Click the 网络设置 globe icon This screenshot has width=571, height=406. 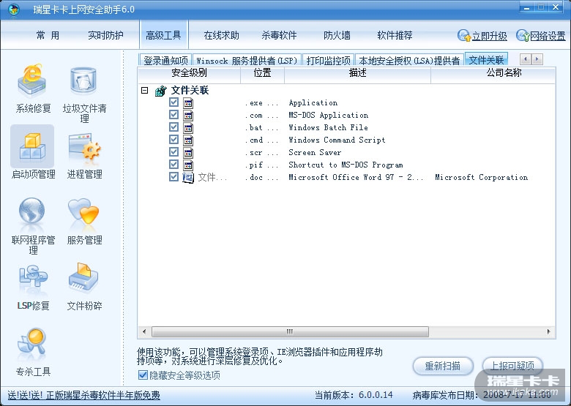[x=523, y=36]
